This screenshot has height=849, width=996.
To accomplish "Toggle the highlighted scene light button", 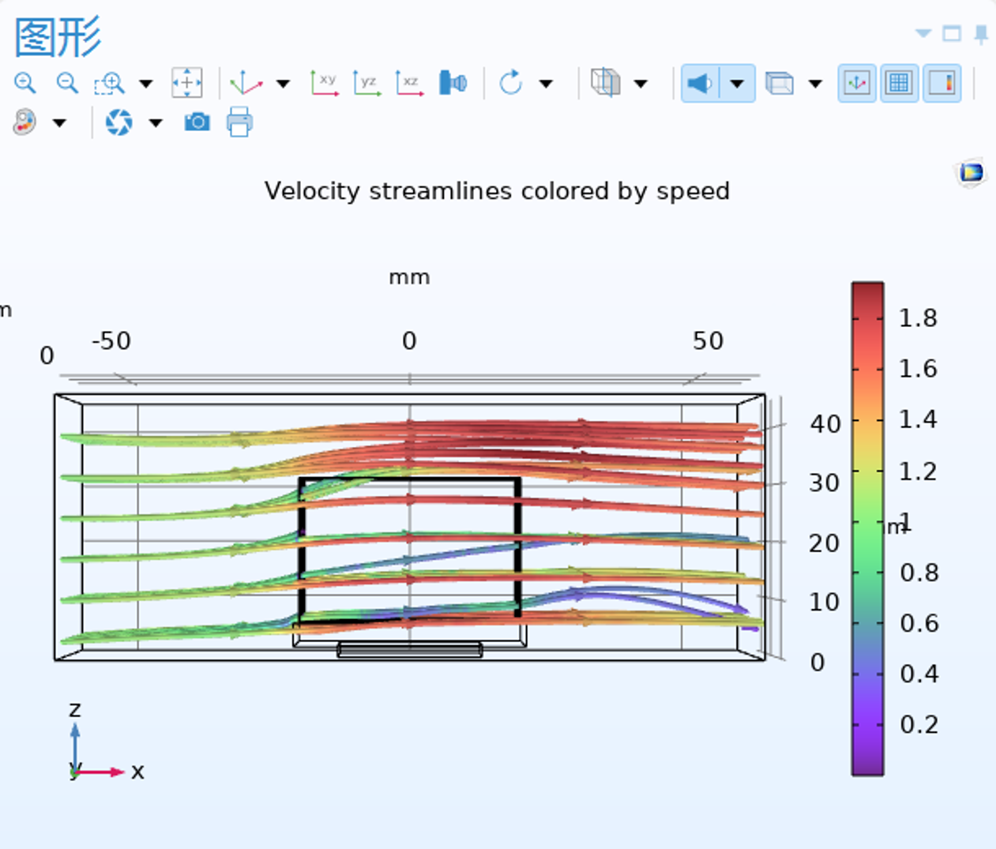I will click(700, 83).
